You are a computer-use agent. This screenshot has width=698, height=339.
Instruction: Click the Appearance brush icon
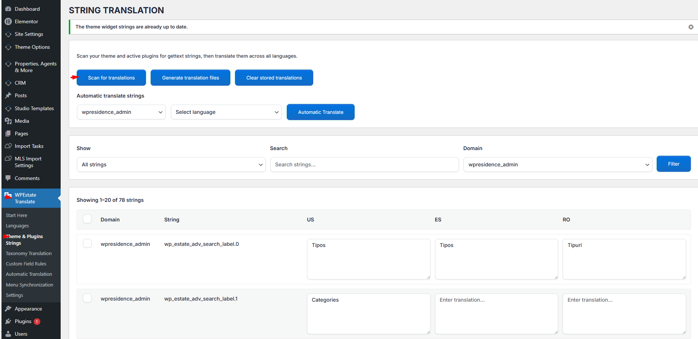click(8, 309)
